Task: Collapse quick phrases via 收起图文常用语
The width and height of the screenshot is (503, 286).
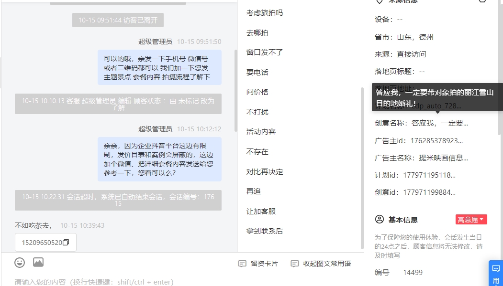Action: pos(321,264)
